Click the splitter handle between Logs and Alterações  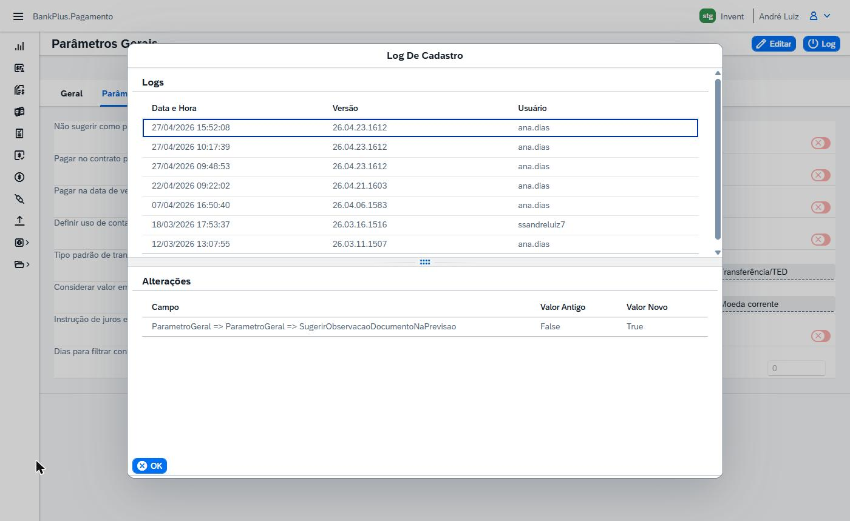click(x=425, y=262)
